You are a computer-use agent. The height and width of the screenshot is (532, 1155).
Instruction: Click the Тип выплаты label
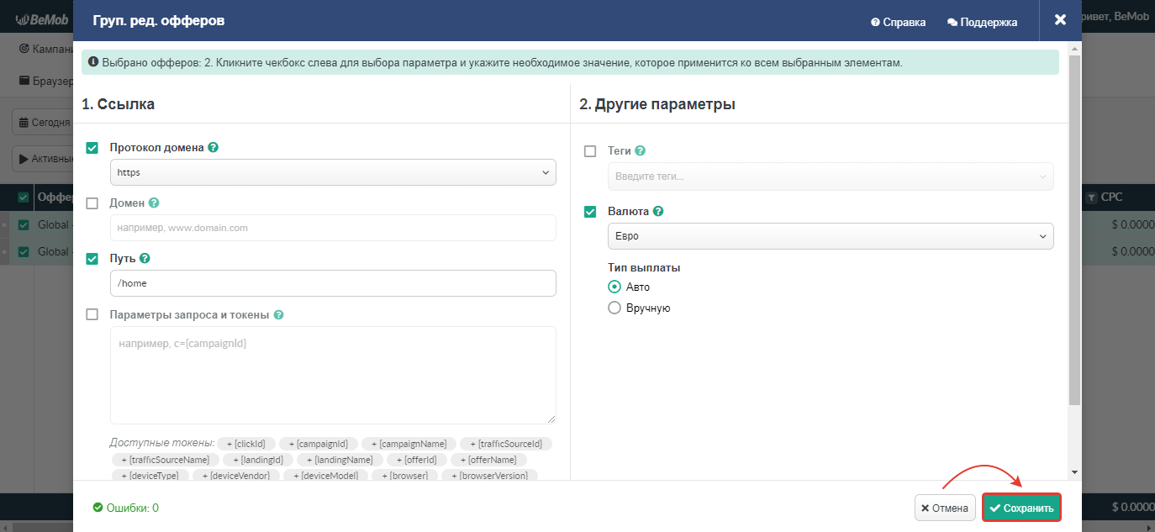coord(644,267)
